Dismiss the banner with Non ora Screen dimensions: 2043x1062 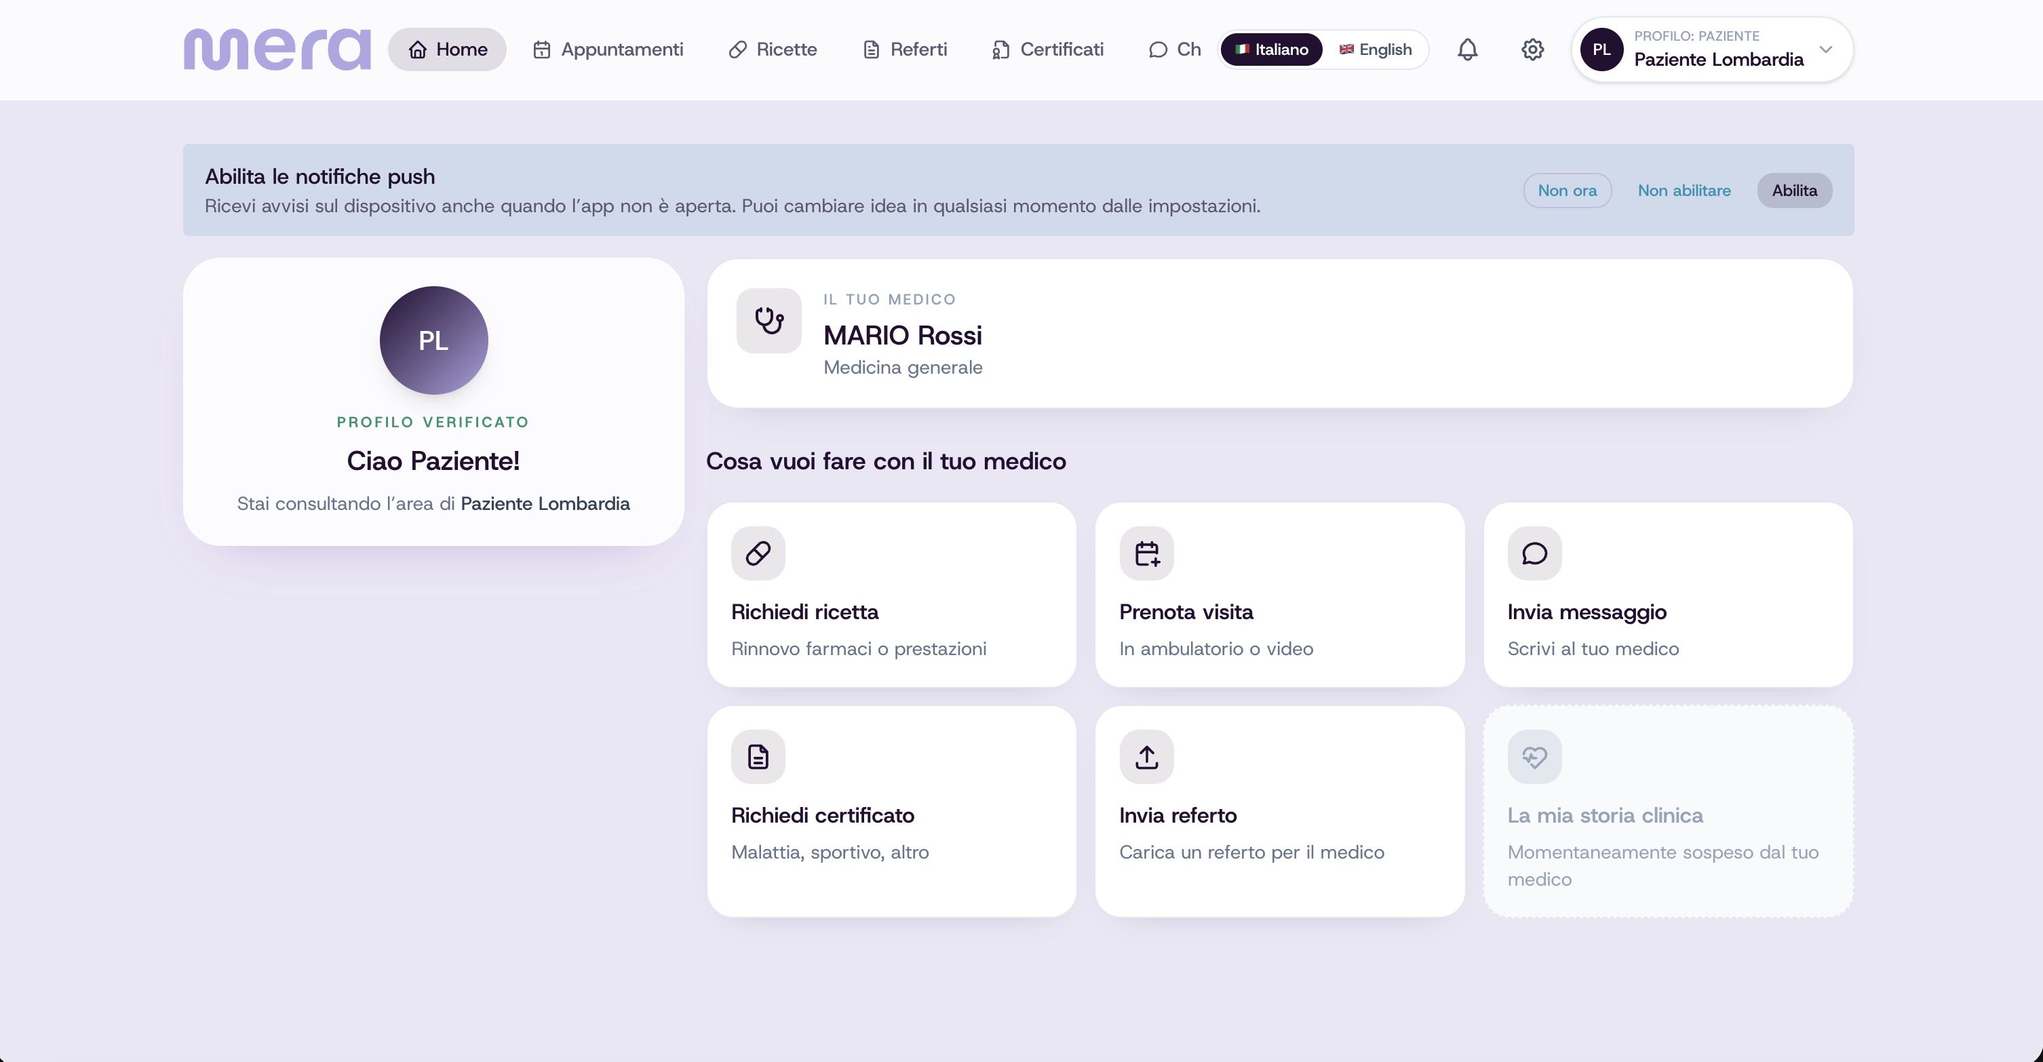point(1567,191)
